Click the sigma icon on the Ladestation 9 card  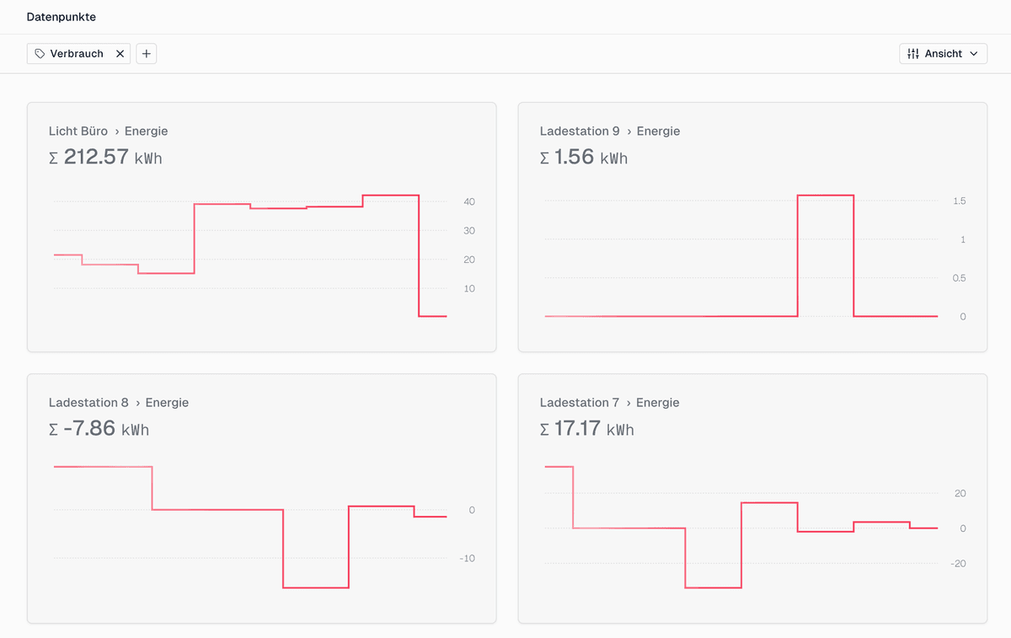point(545,158)
